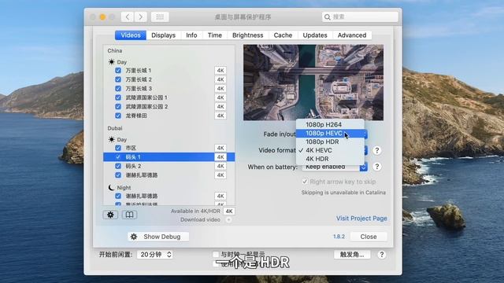The width and height of the screenshot is (504, 283).
Task: Open the 开始前闲置 20分钟 popup
Action: coord(155,255)
